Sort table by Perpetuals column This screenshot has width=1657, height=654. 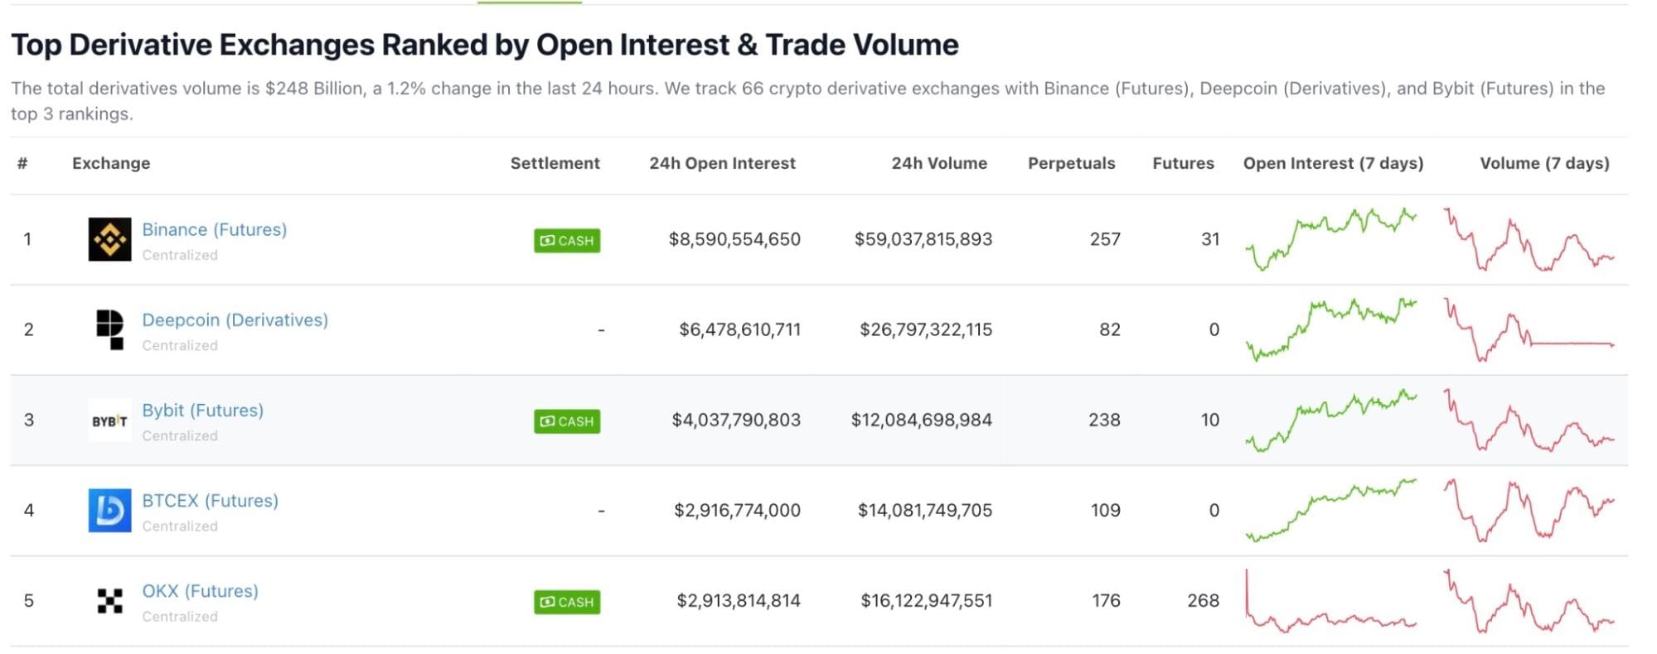pyautogui.click(x=1071, y=163)
